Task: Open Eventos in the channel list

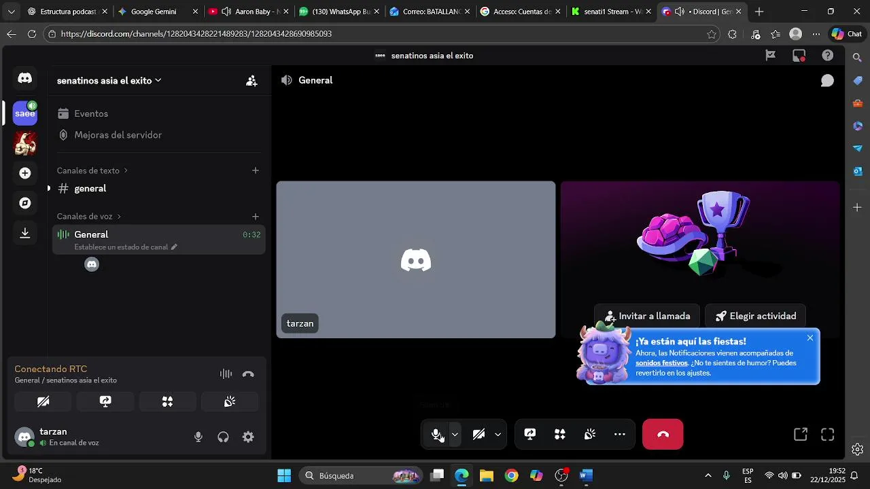Action: 159,113
